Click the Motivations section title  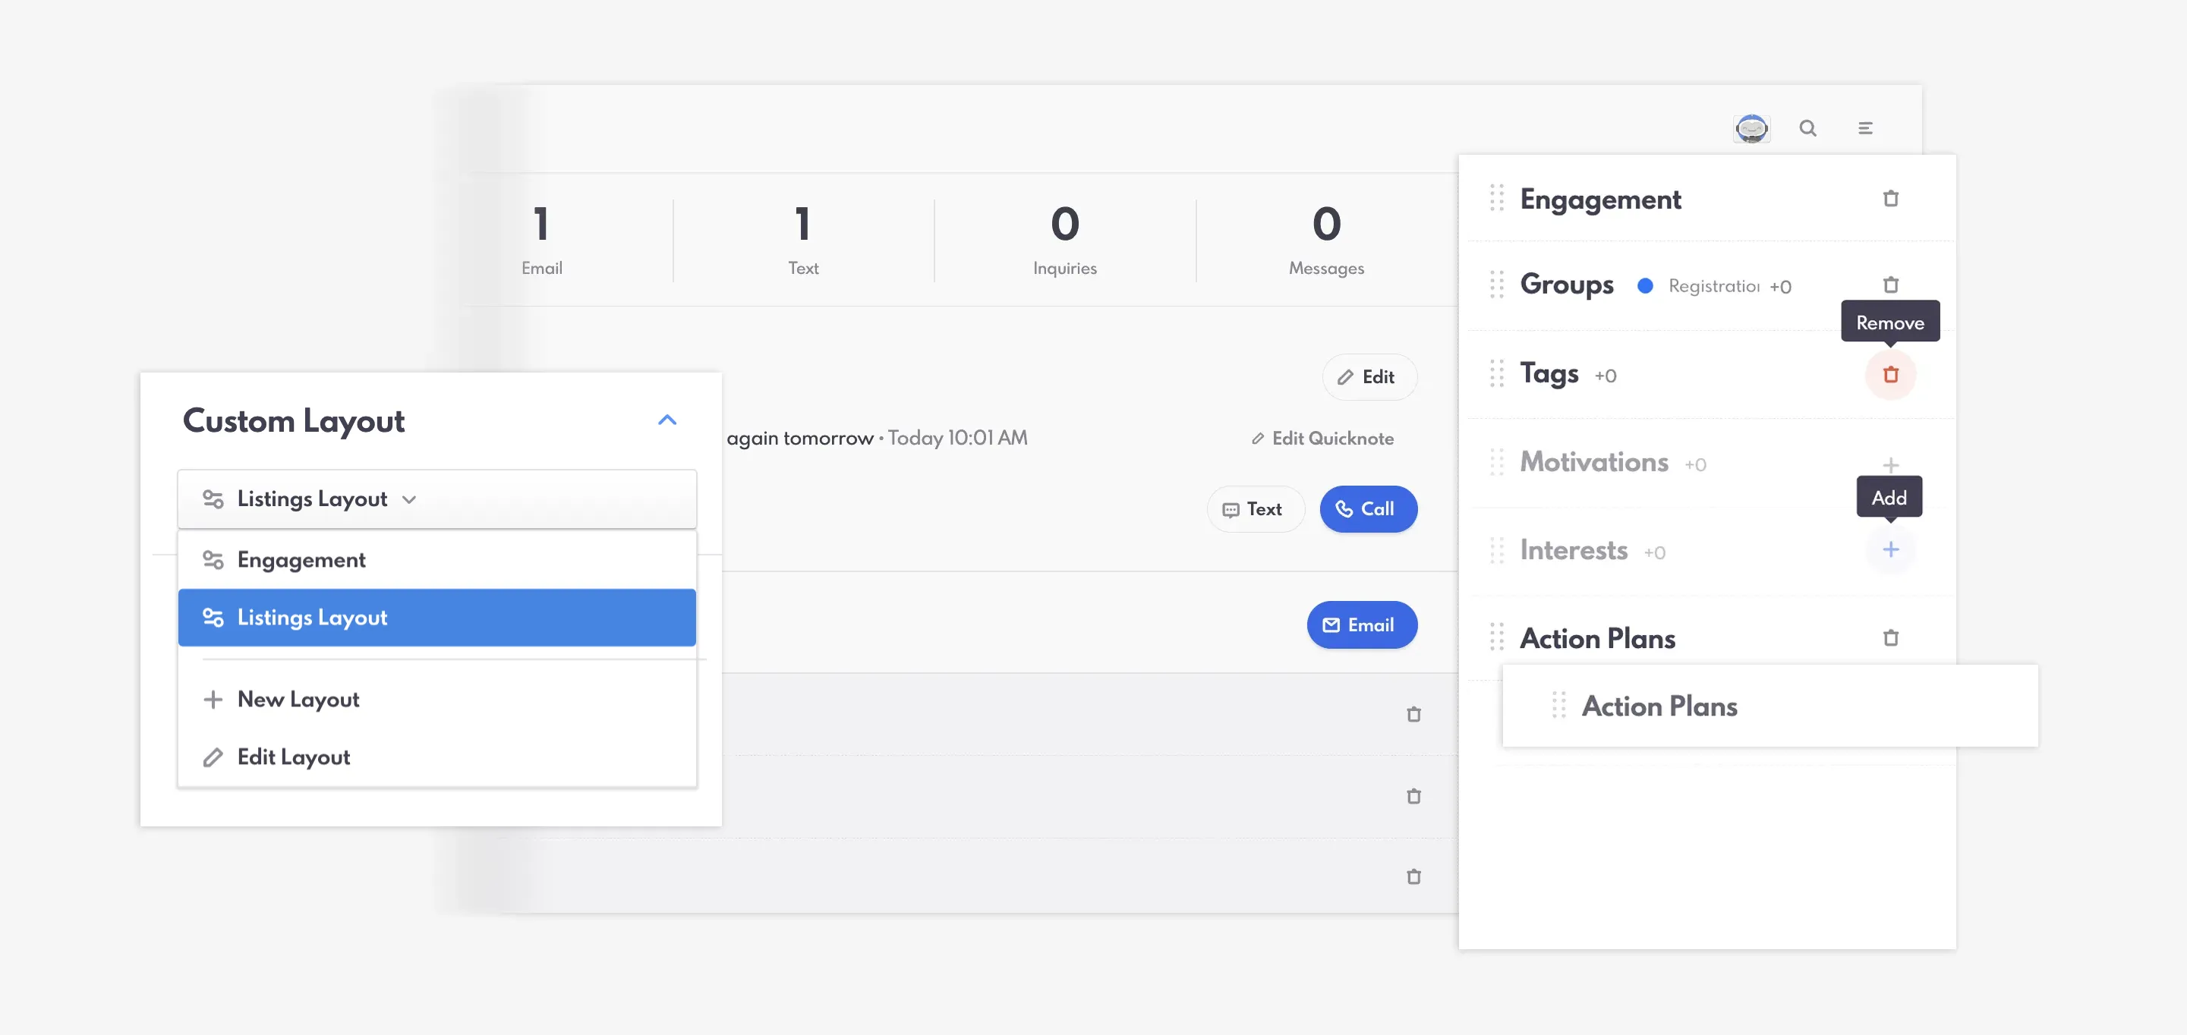1593,462
